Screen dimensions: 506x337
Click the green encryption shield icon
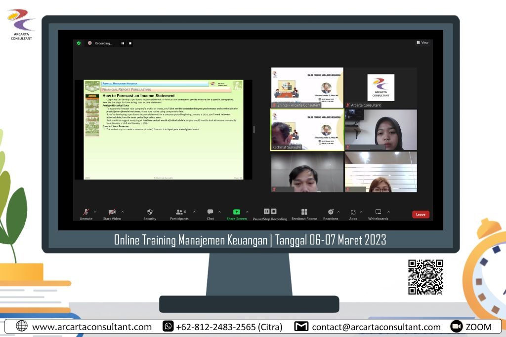click(79, 43)
